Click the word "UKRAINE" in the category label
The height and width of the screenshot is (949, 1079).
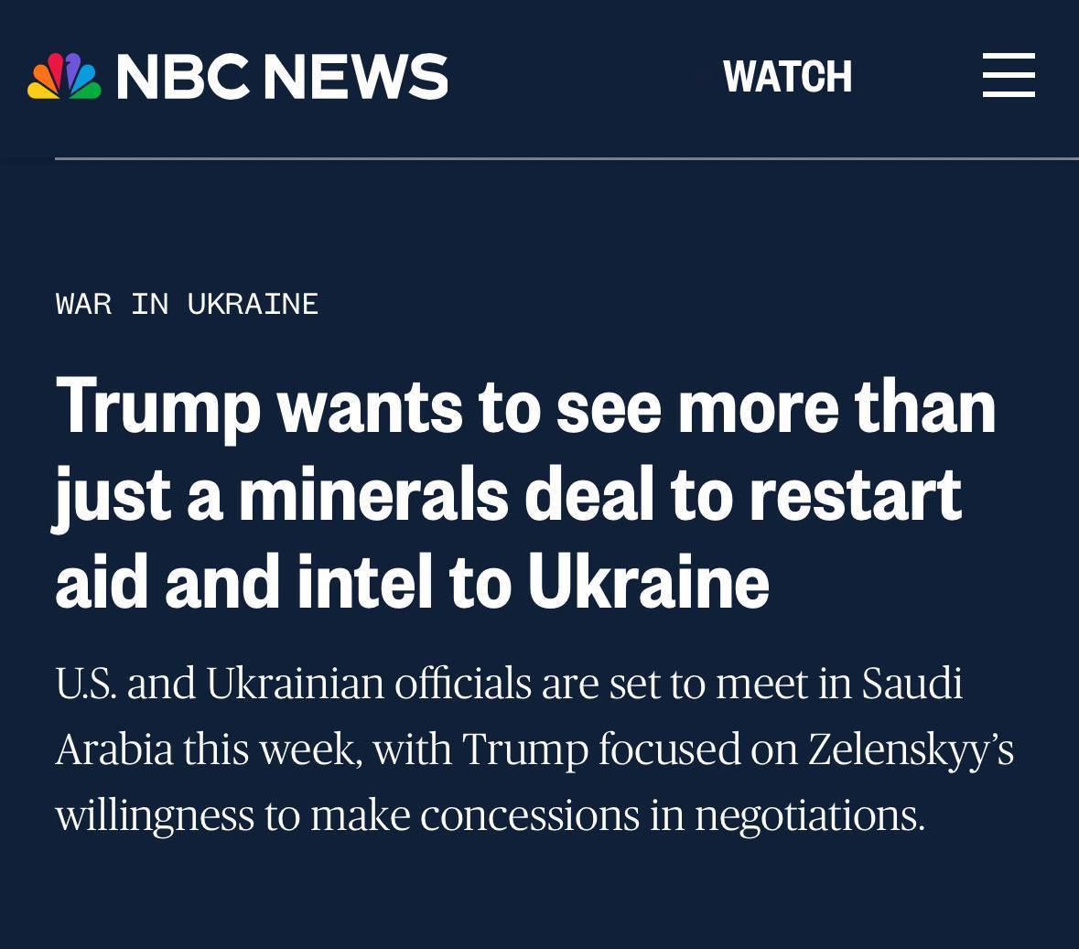coord(253,304)
